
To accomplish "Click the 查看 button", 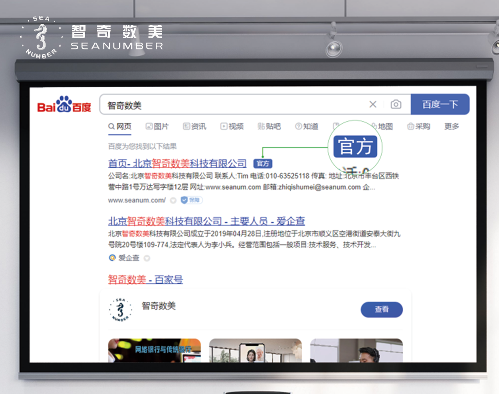I will coord(382,309).
